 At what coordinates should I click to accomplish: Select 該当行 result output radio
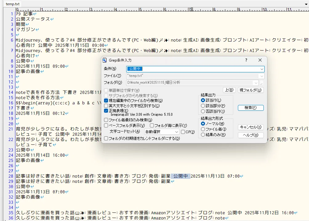[x=203, y=100]
